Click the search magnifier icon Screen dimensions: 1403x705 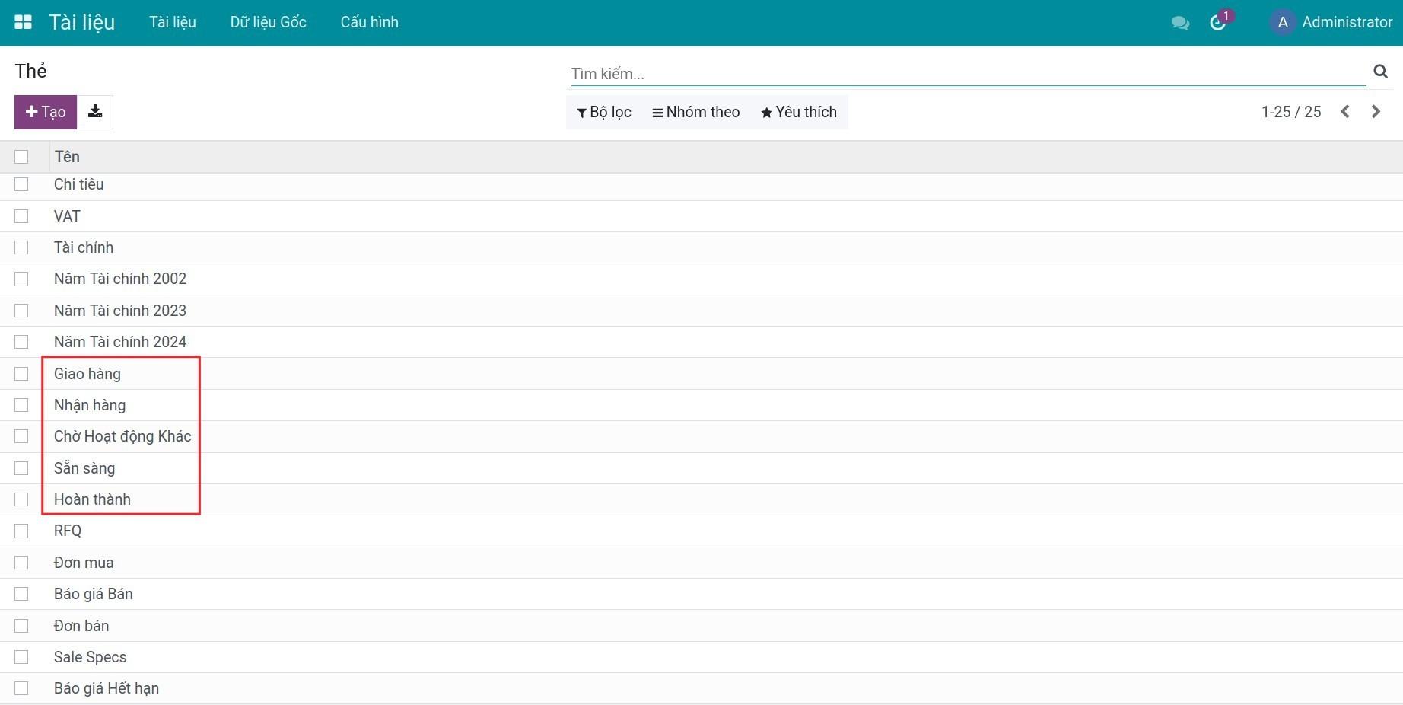1380,72
